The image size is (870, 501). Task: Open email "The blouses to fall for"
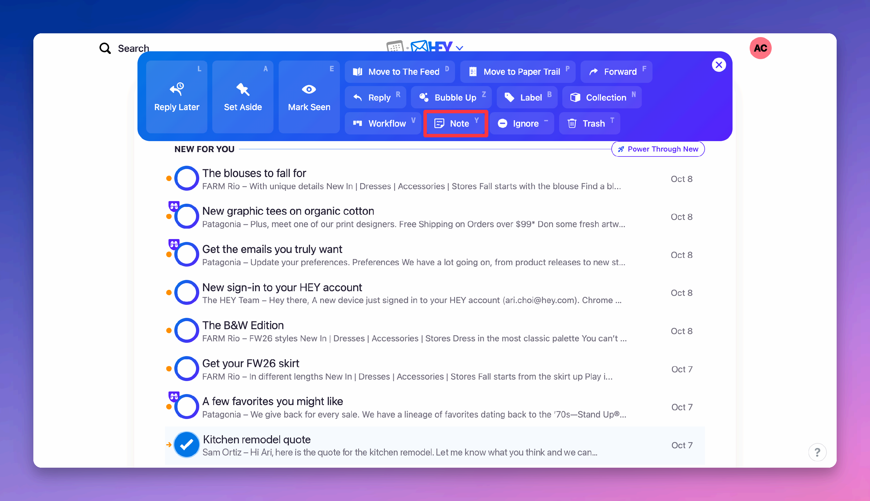tap(435, 178)
